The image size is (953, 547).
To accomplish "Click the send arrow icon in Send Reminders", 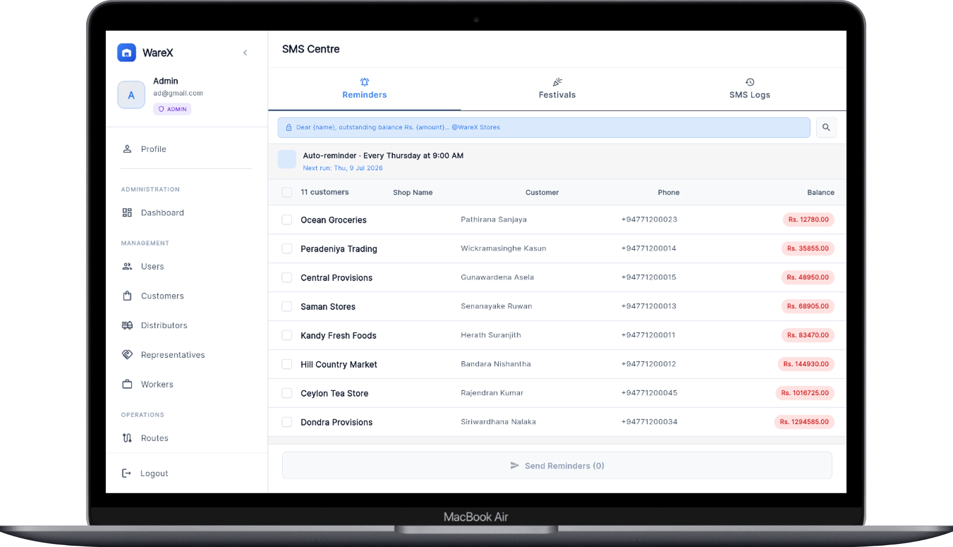I will pos(515,466).
